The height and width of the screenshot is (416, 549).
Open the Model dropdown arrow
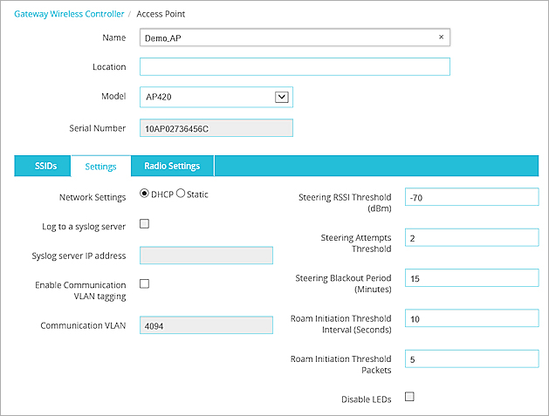(x=281, y=97)
